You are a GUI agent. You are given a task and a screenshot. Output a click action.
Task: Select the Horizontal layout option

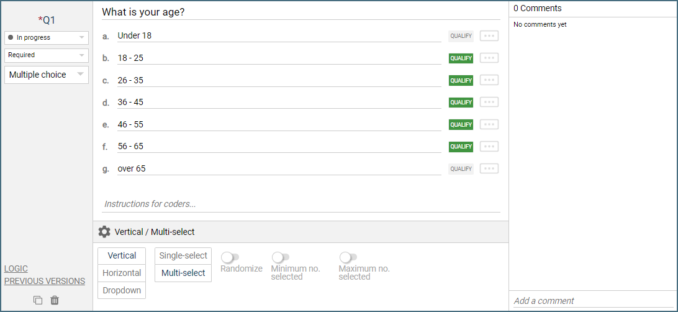click(122, 273)
